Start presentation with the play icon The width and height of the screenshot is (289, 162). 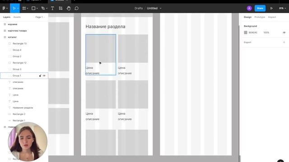coord(271,8)
